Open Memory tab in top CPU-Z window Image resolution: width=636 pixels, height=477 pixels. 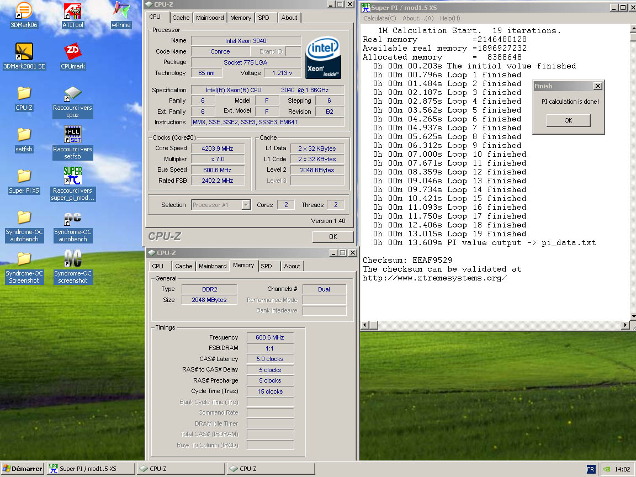click(x=241, y=18)
